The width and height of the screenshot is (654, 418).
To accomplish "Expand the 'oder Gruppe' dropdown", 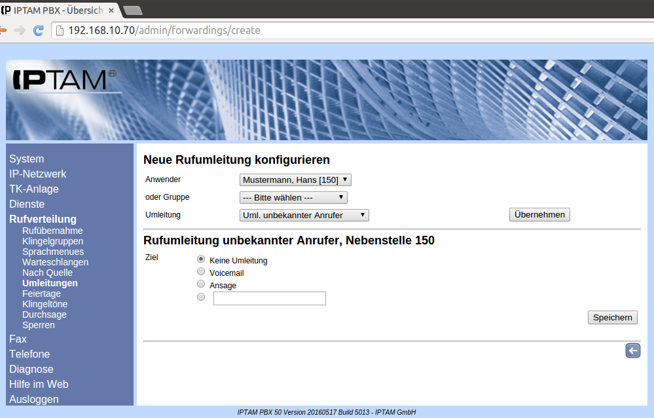I will [x=293, y=197].
